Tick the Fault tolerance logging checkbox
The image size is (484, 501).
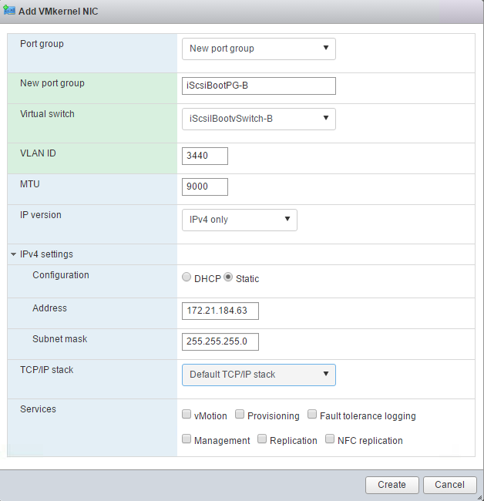[312, 415]
